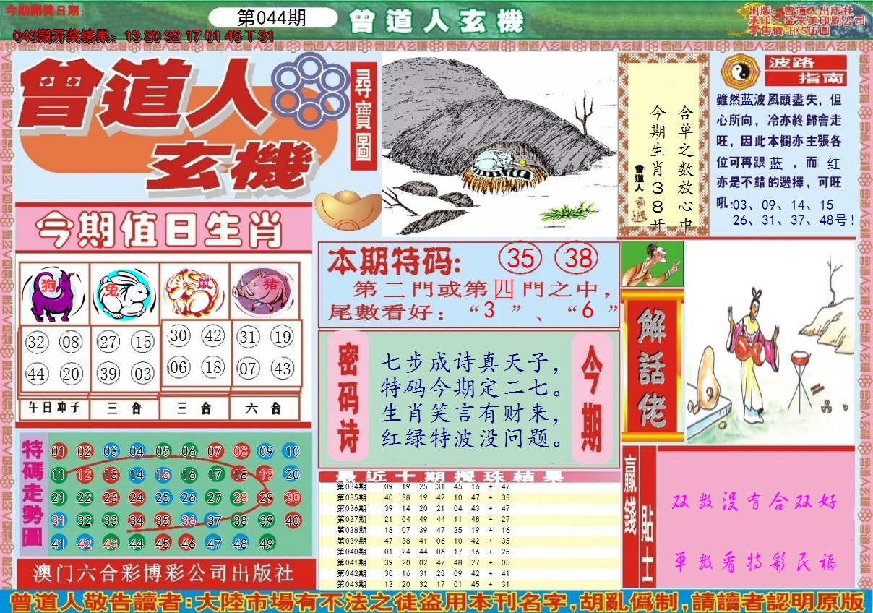
Task: Click circled number 18 under the rat
Action: click(x=213, y=367)
